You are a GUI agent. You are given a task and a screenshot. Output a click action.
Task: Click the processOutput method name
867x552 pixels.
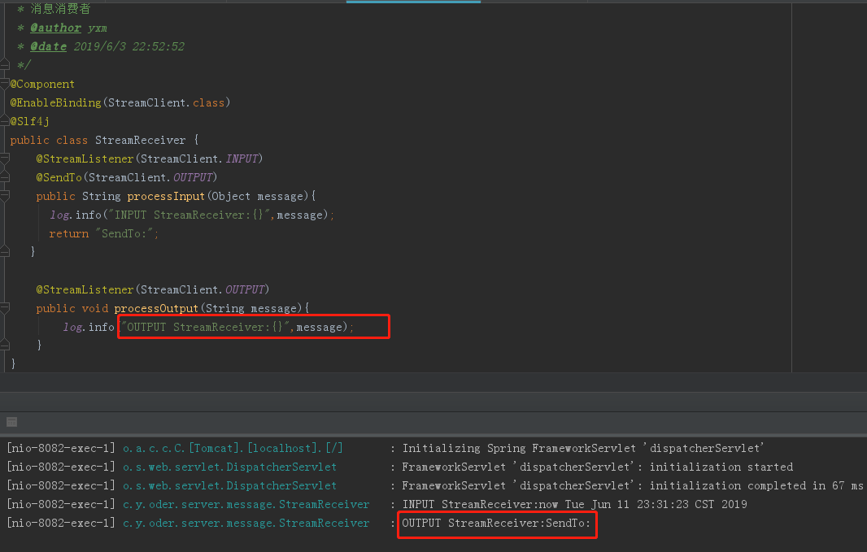(156, 308)
